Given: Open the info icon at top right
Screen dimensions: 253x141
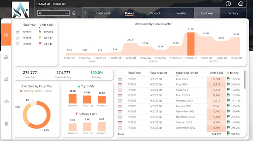Looking at the screenshot, I should tap(228, 4).
